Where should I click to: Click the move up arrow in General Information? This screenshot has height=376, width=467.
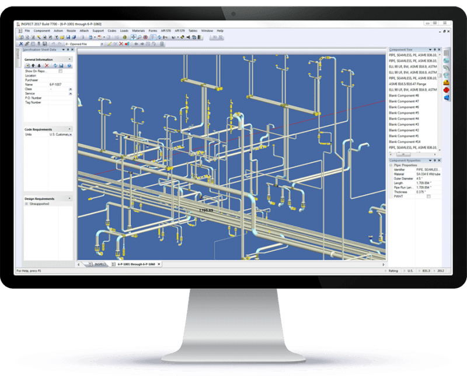[33, 65]
